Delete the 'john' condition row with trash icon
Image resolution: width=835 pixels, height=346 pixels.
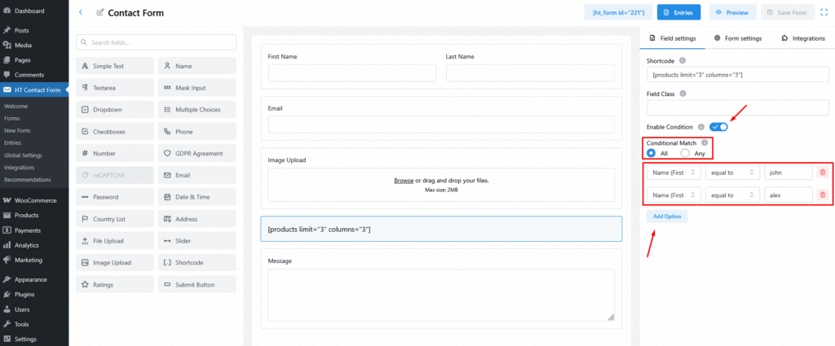822,172
